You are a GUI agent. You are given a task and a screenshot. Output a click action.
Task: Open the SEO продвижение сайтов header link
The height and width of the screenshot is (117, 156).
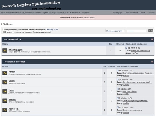coord(41,13)
